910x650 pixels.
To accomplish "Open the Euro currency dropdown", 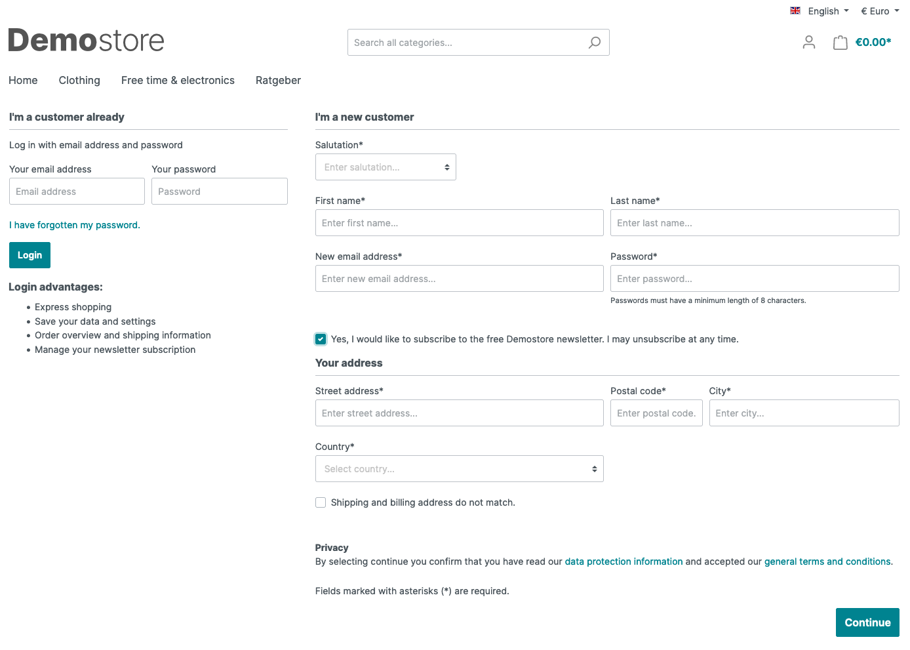I will coord(880,11).
